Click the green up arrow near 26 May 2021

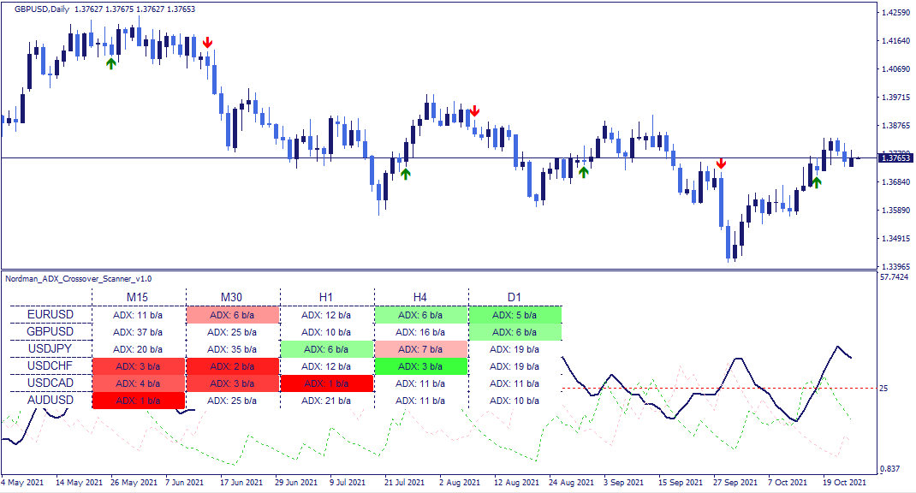pyautogui.click(x=111, y=63)
